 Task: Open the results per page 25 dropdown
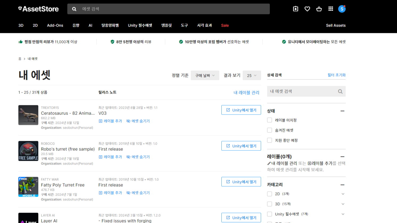252,75
